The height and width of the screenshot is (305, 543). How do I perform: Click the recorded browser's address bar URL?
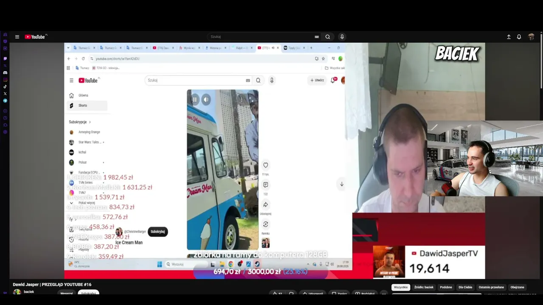[x=118, y=59]
